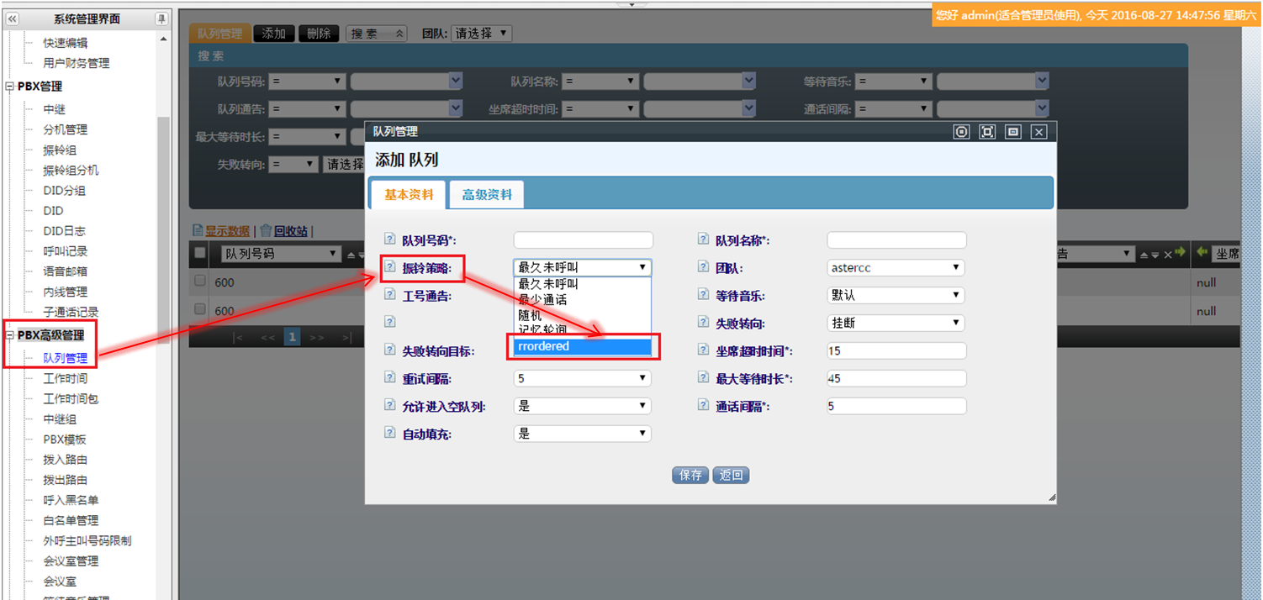
Task: Click the 队列名称 input field
Action: (x=896, y=240)
